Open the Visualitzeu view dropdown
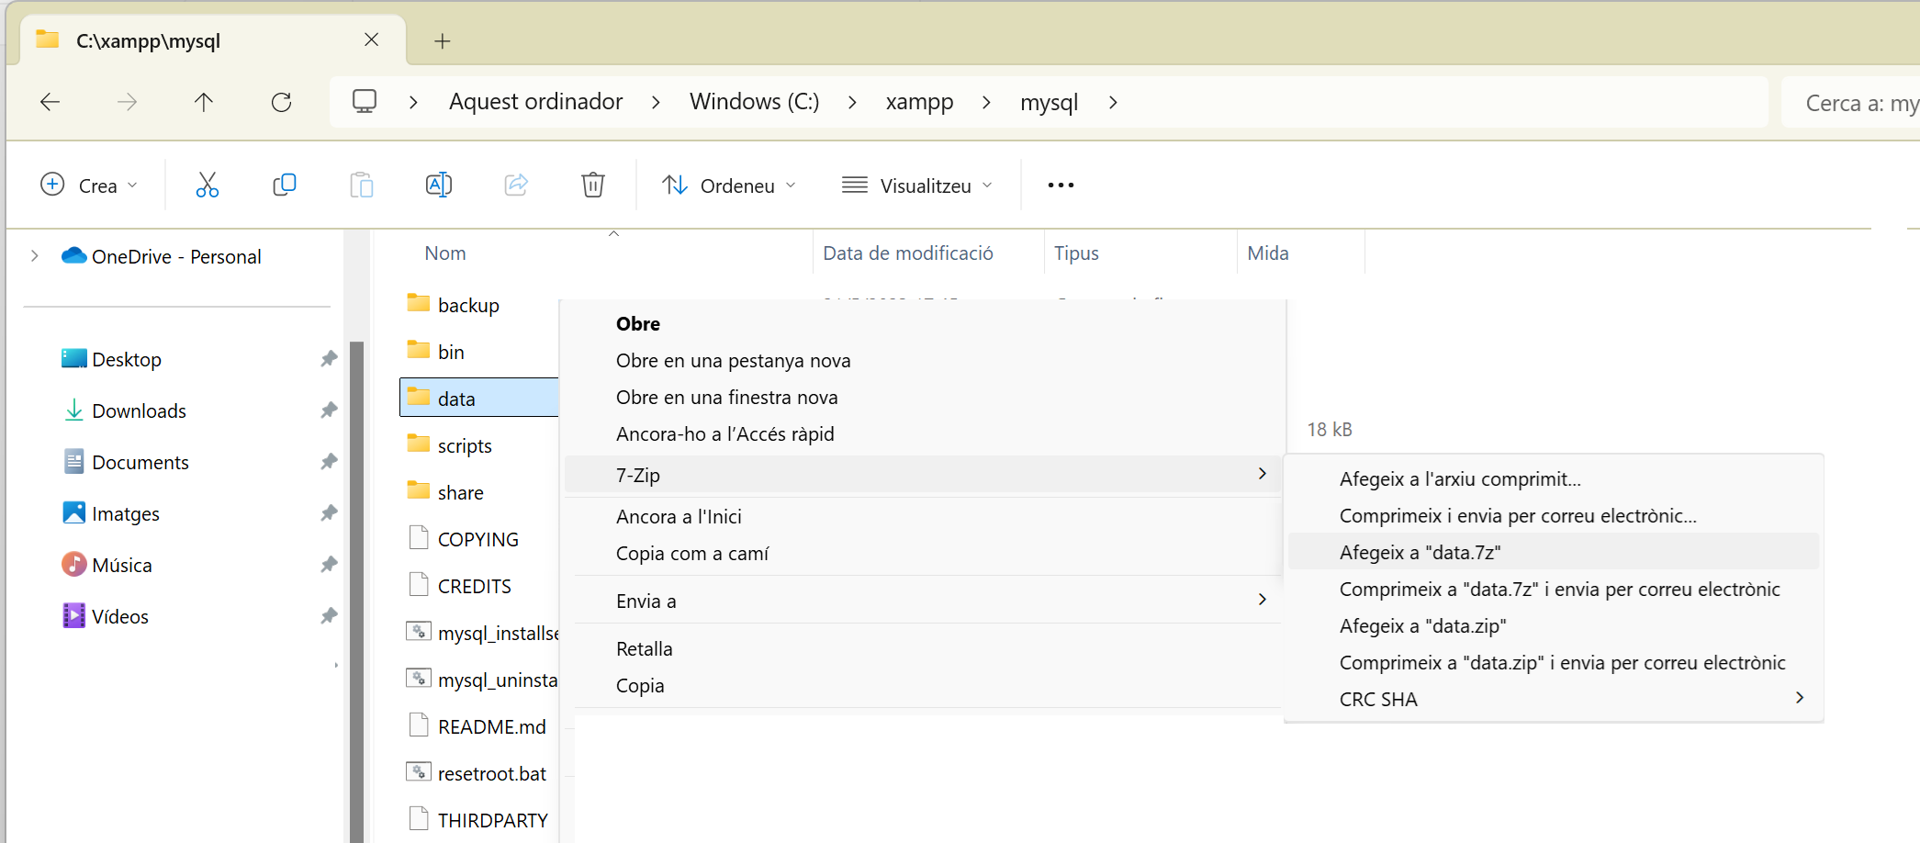The width and height of the screenshot is (1920, 843). [917, 185]
